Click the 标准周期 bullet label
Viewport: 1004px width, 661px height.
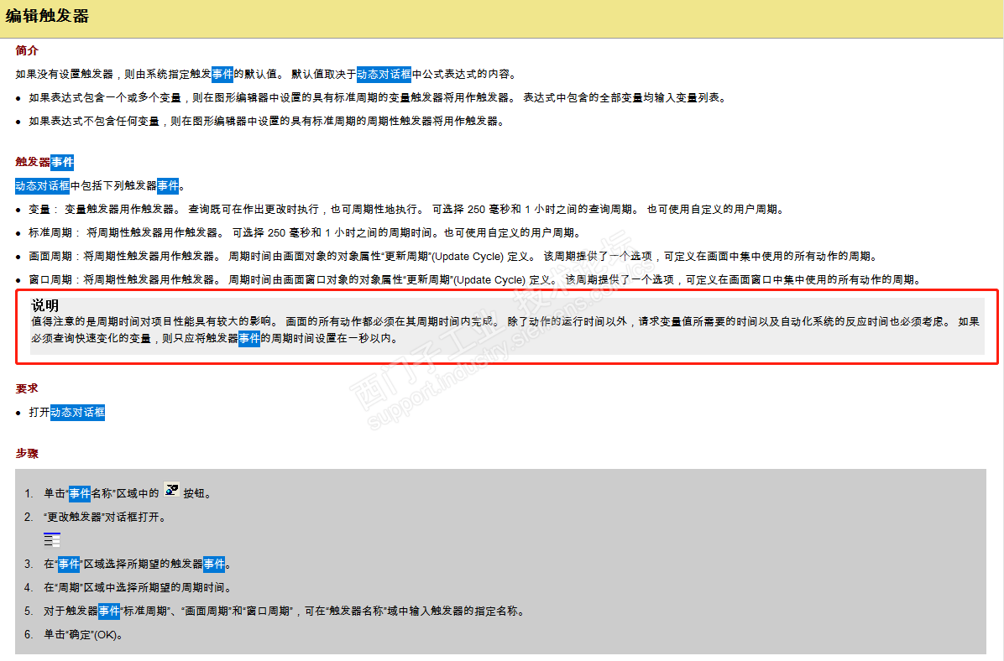coord(50,233)
